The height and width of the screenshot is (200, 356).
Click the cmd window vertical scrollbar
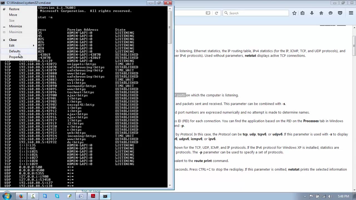click(170, 83)
